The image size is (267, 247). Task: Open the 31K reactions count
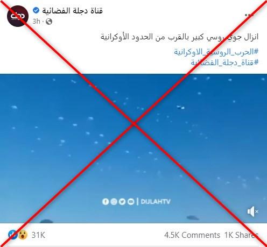click(38, 235)
